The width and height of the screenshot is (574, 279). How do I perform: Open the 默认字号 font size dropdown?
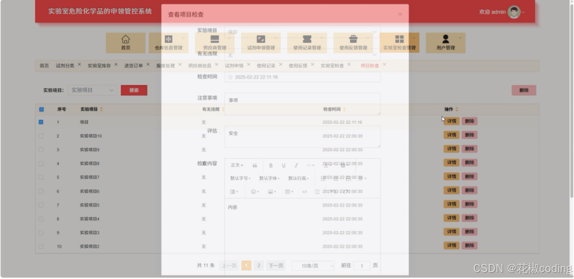pos(240,179)
